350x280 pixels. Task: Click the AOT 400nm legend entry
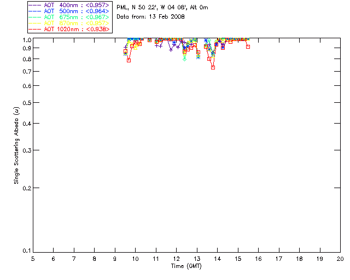(69, 5)
